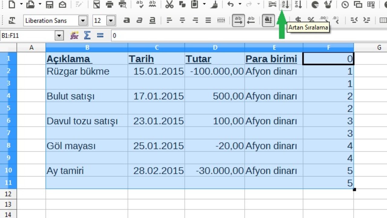This screenshot has height=218, width=387.
Task: Expand the font size 12 dropdown
Action: [111, 21]
